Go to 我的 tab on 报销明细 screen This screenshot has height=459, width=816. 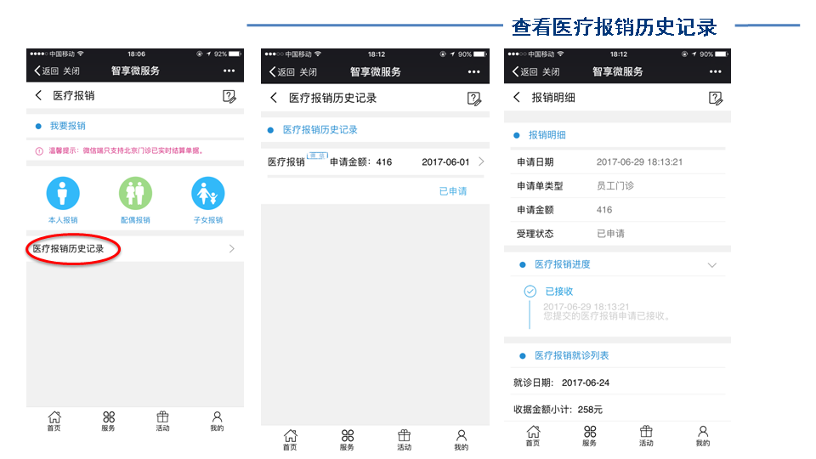tap(702, 435)
